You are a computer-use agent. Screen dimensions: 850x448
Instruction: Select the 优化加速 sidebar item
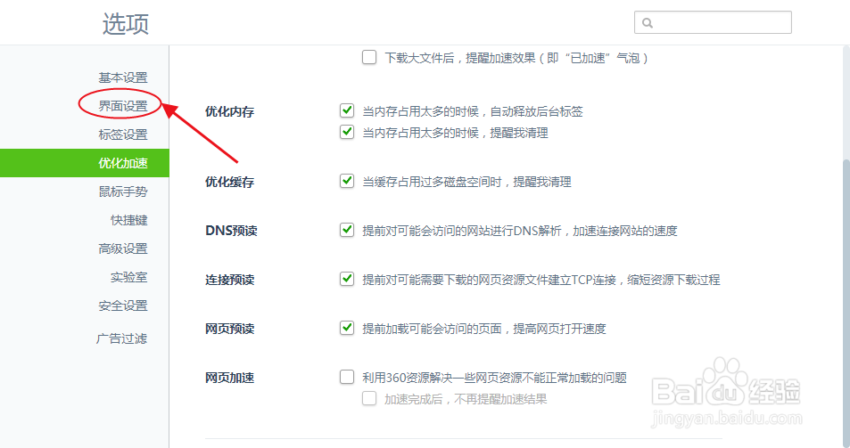coord(85,163)
